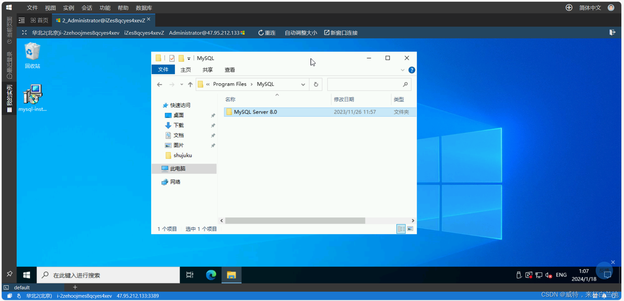Click the properties quick access toolbar icon

pyautogui.click(x=172, y=58)
